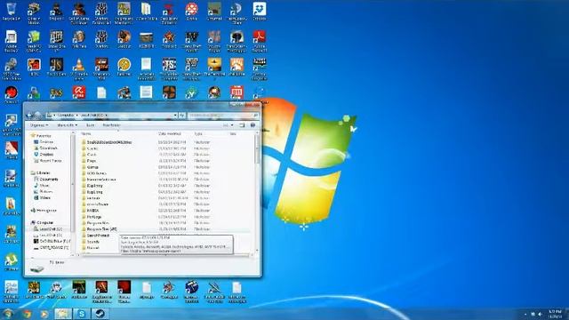
Task: Click the network icon in system tray
Action: pos(533,314)
